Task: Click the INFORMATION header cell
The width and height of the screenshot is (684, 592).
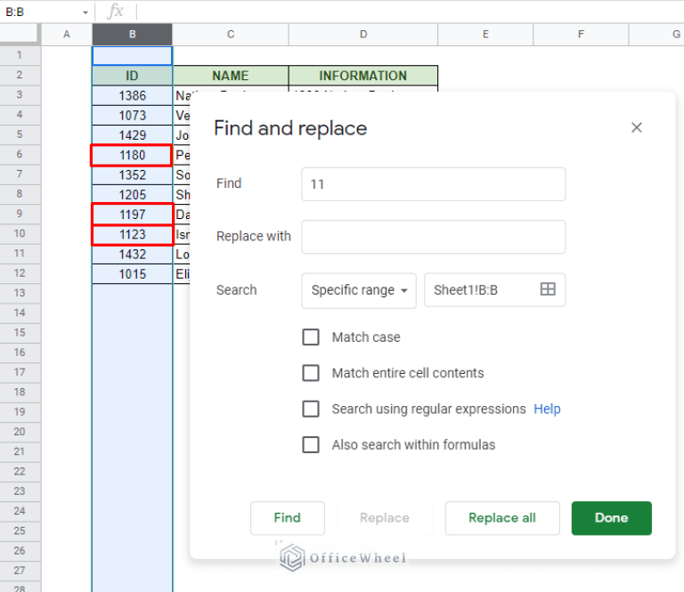Action: coord(363,76)
